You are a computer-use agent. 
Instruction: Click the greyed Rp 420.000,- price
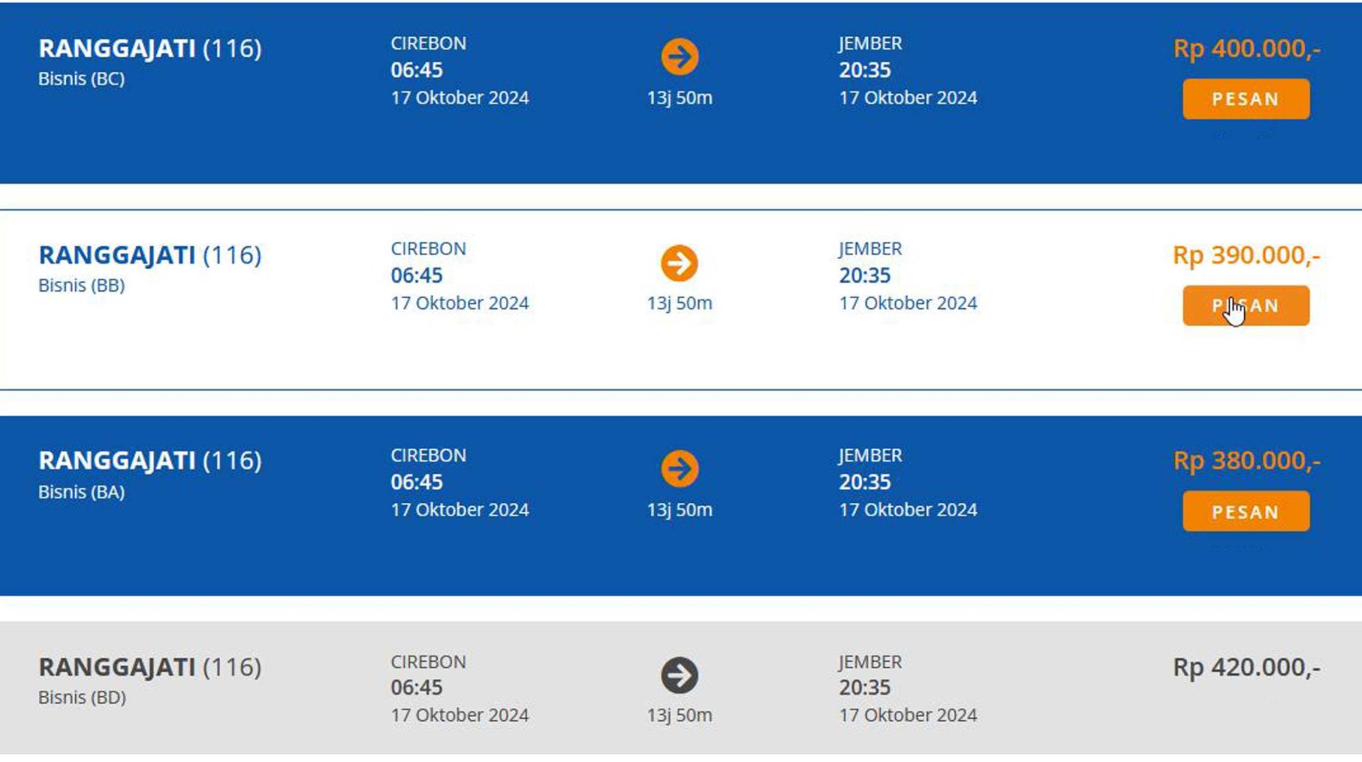(x=1246, y=668)
